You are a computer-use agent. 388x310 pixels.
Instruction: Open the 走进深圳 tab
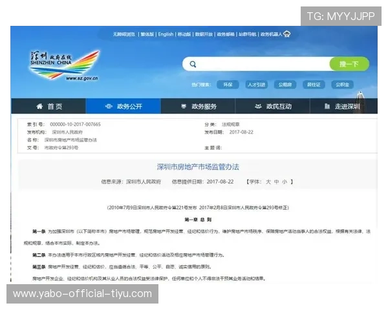point(344,107)
